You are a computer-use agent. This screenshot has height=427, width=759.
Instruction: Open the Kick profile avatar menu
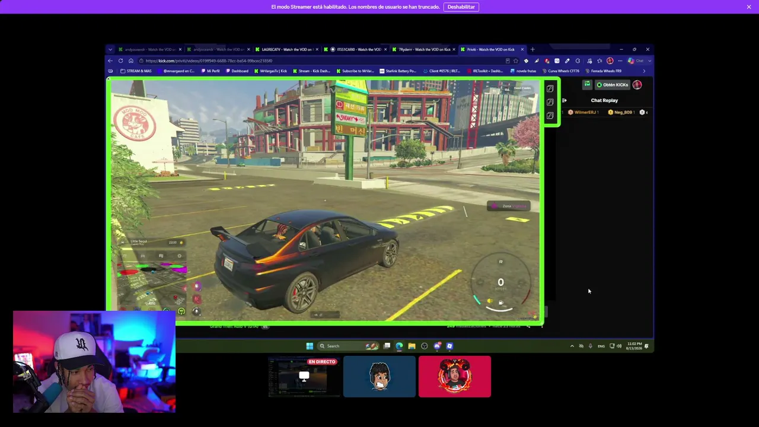(637, 85)
